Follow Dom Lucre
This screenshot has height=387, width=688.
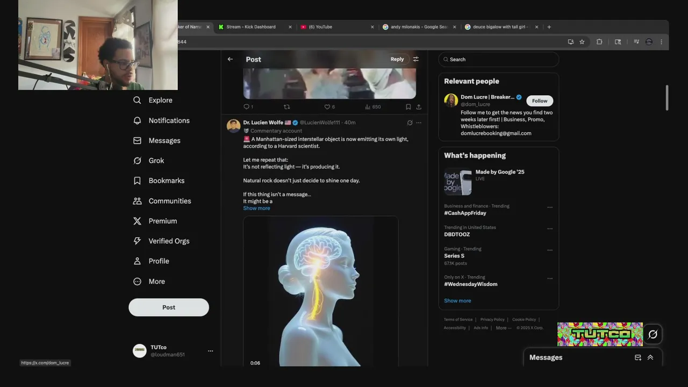click(x=540, y=101)
